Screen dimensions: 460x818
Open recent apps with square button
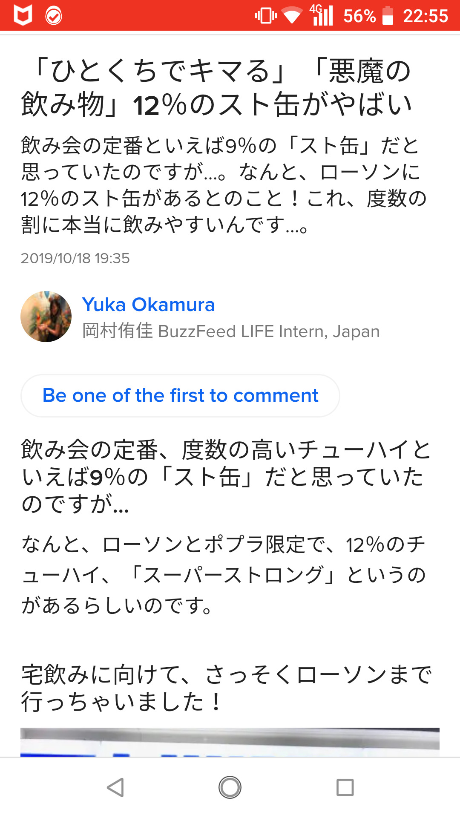click(x=345, y=787)
